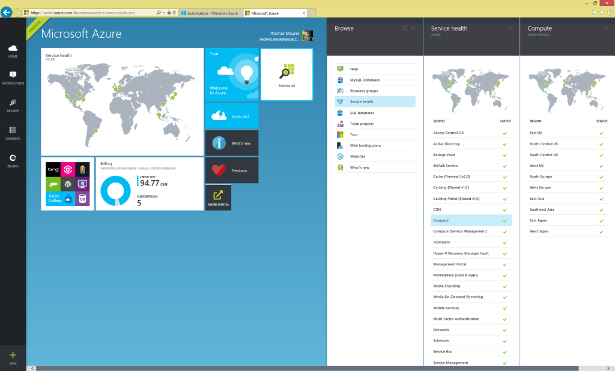Viewport: 615px width, 371px height.
Task: Select MySQL Databases in Browse blade
Action: click(375, 80)
